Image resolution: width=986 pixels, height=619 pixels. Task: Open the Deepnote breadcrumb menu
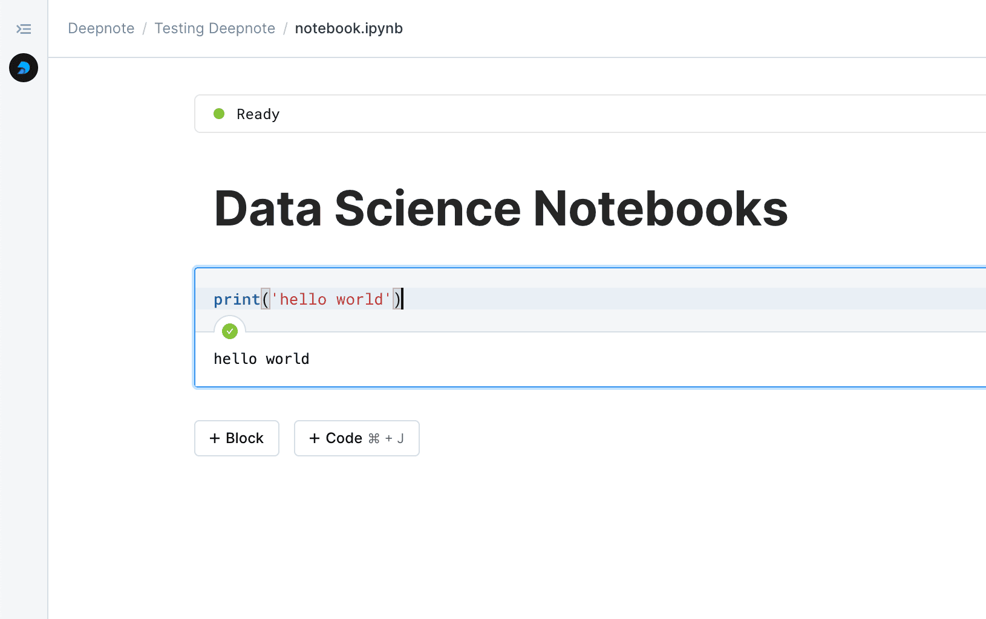pyautogui.click(x=101, y=28)
